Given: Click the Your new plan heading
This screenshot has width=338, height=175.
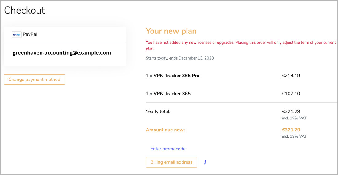Looking at the screenshot, I should click(x=171, y=31).
